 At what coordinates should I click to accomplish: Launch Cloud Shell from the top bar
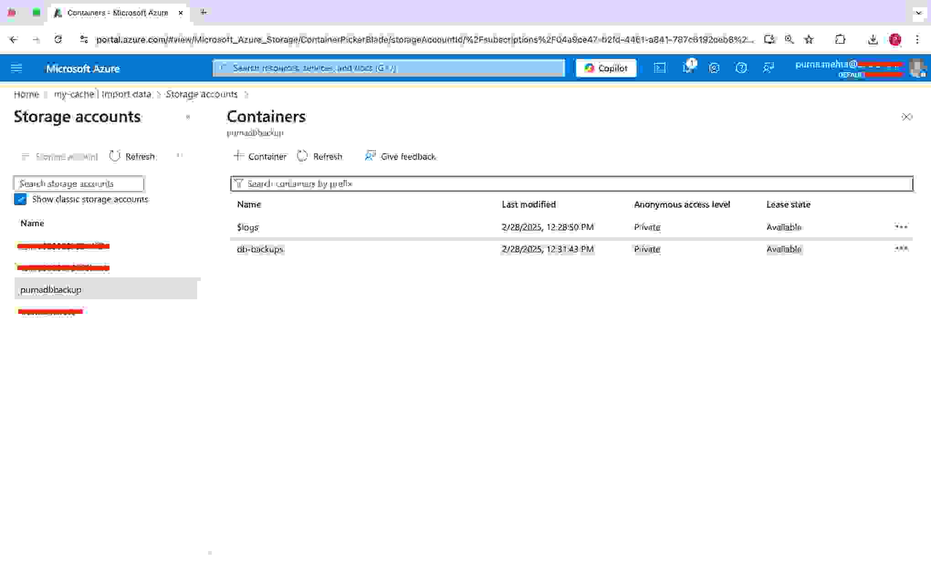coord(659,68)
